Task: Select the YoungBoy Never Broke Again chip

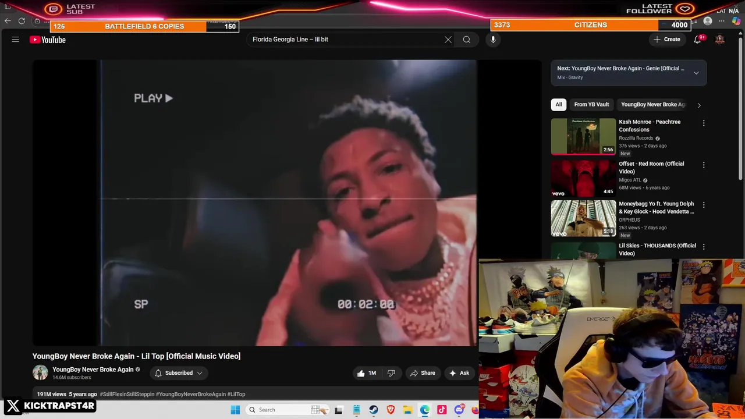Action: point(653,105)
